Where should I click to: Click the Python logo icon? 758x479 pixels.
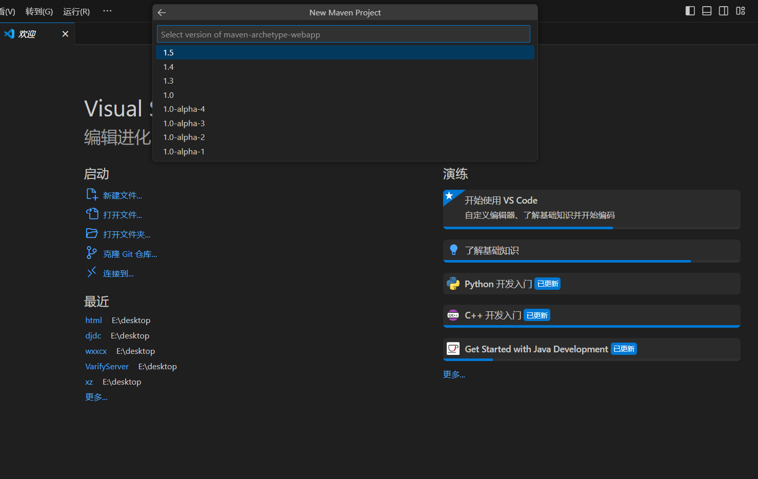point(453,284)
